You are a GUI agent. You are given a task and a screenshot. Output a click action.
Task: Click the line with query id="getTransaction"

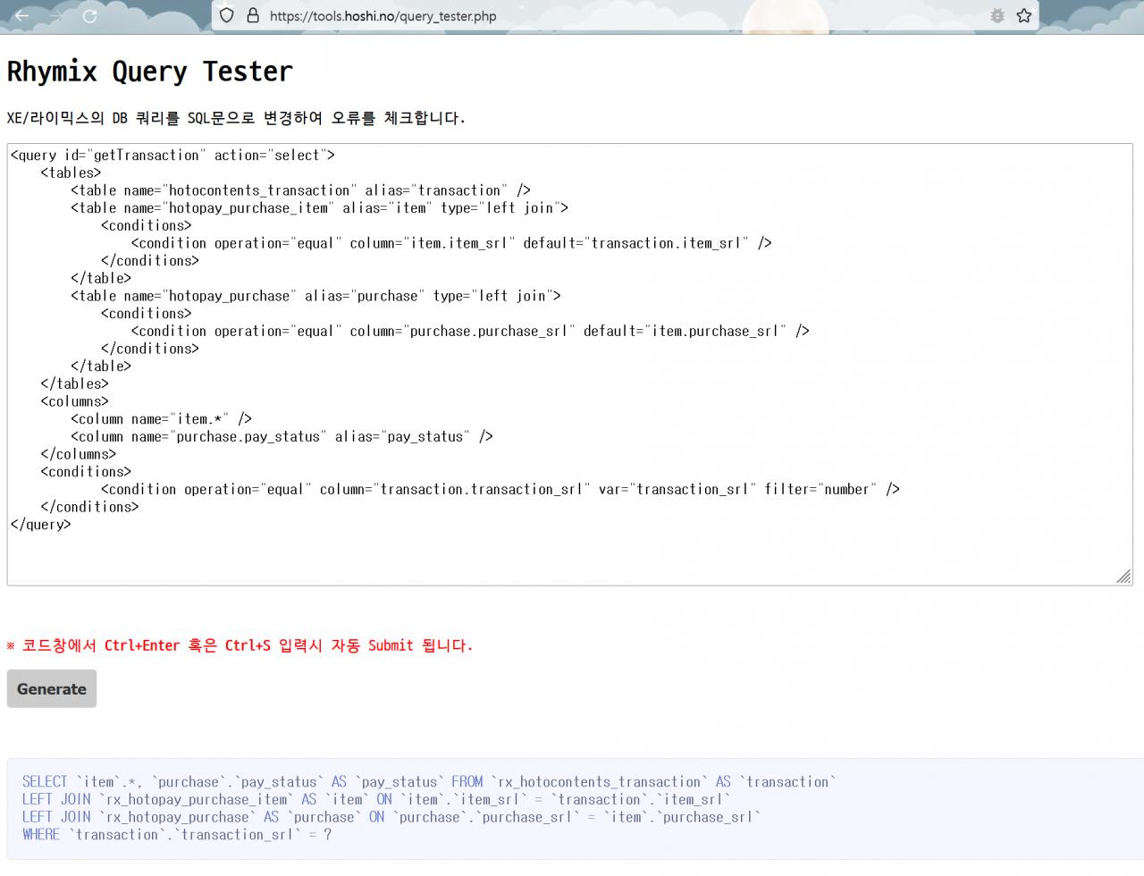172,155
